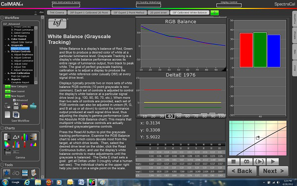Open File Explorer folder in taskbar
This screenshot has width=297, height=186.
coord(38,183)
